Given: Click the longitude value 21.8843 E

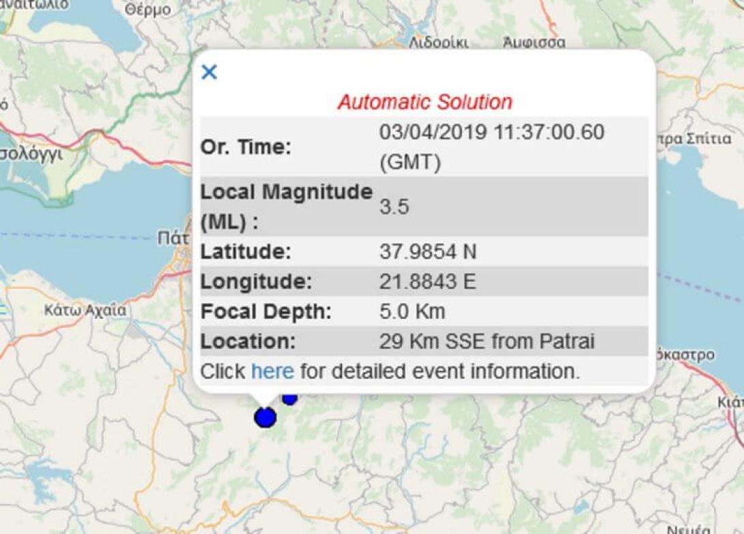Looking at the screenshot, I should [x=427, y=281].
